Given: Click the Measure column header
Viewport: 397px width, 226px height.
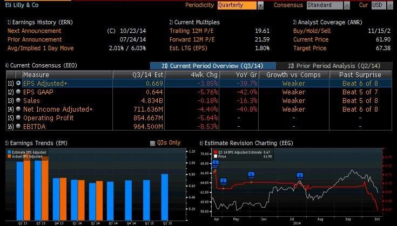Looking at the screenshot, I should pyautogui.click(x=68, y=74).
